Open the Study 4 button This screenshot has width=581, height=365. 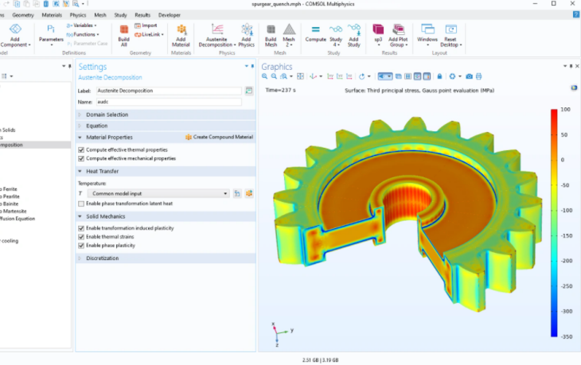(336, 36)
